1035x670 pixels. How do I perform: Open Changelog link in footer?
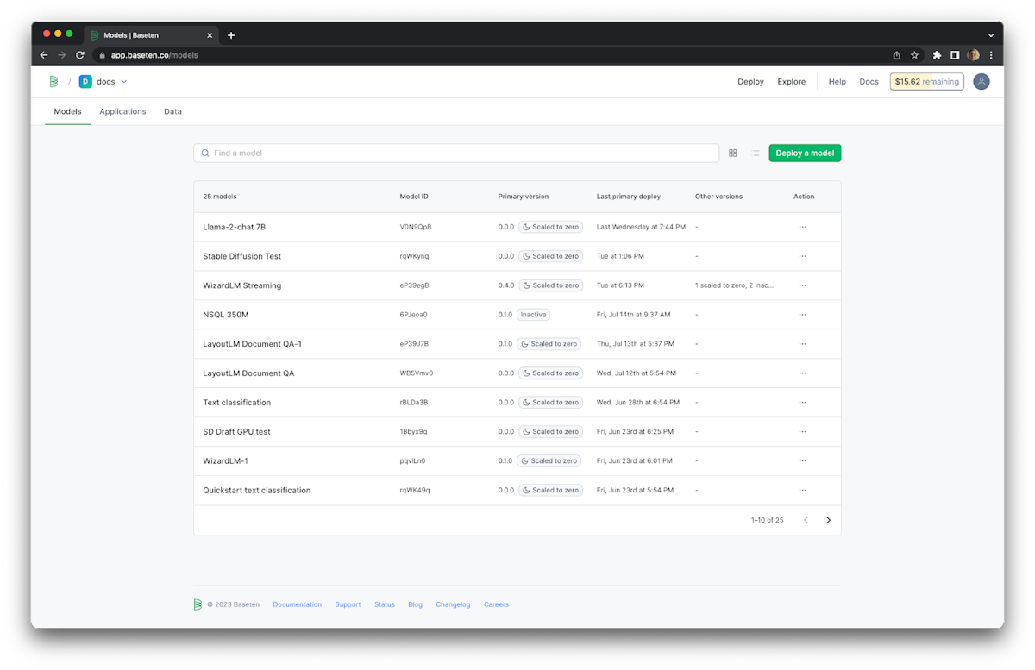[453, 604]
